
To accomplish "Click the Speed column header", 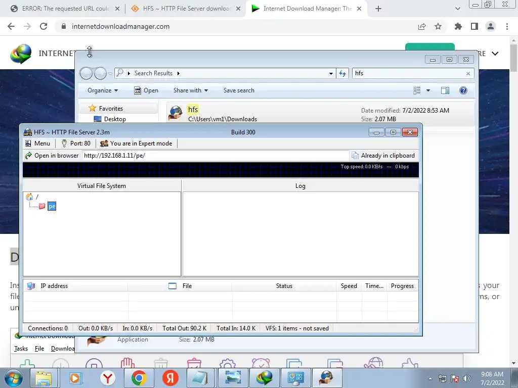I will pyautogui.click(x=349, y=286).
